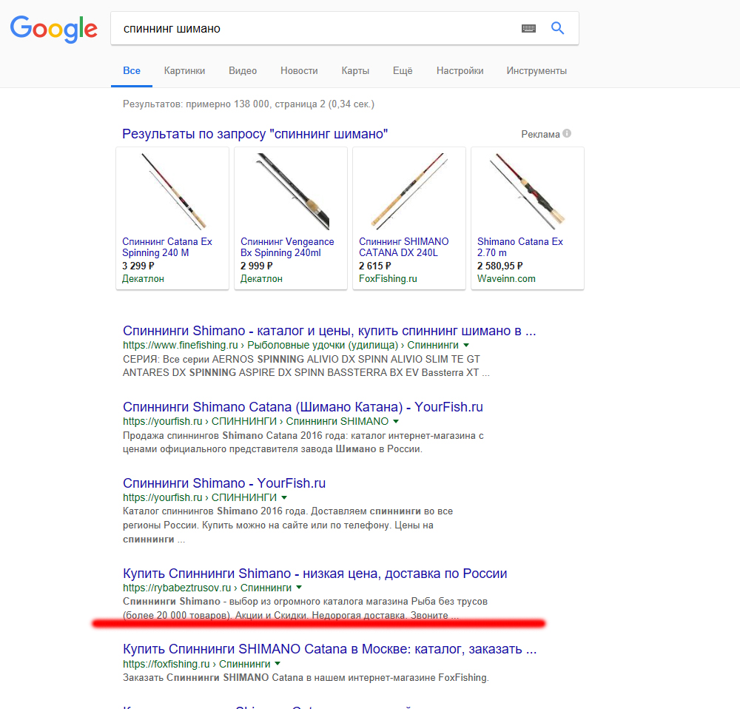Click the 2 999 ₽ price
Screen dimensions: 740x709
click(257, 266)
